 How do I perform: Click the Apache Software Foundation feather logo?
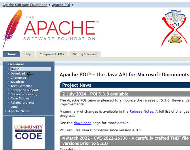(x=51, y=29)
